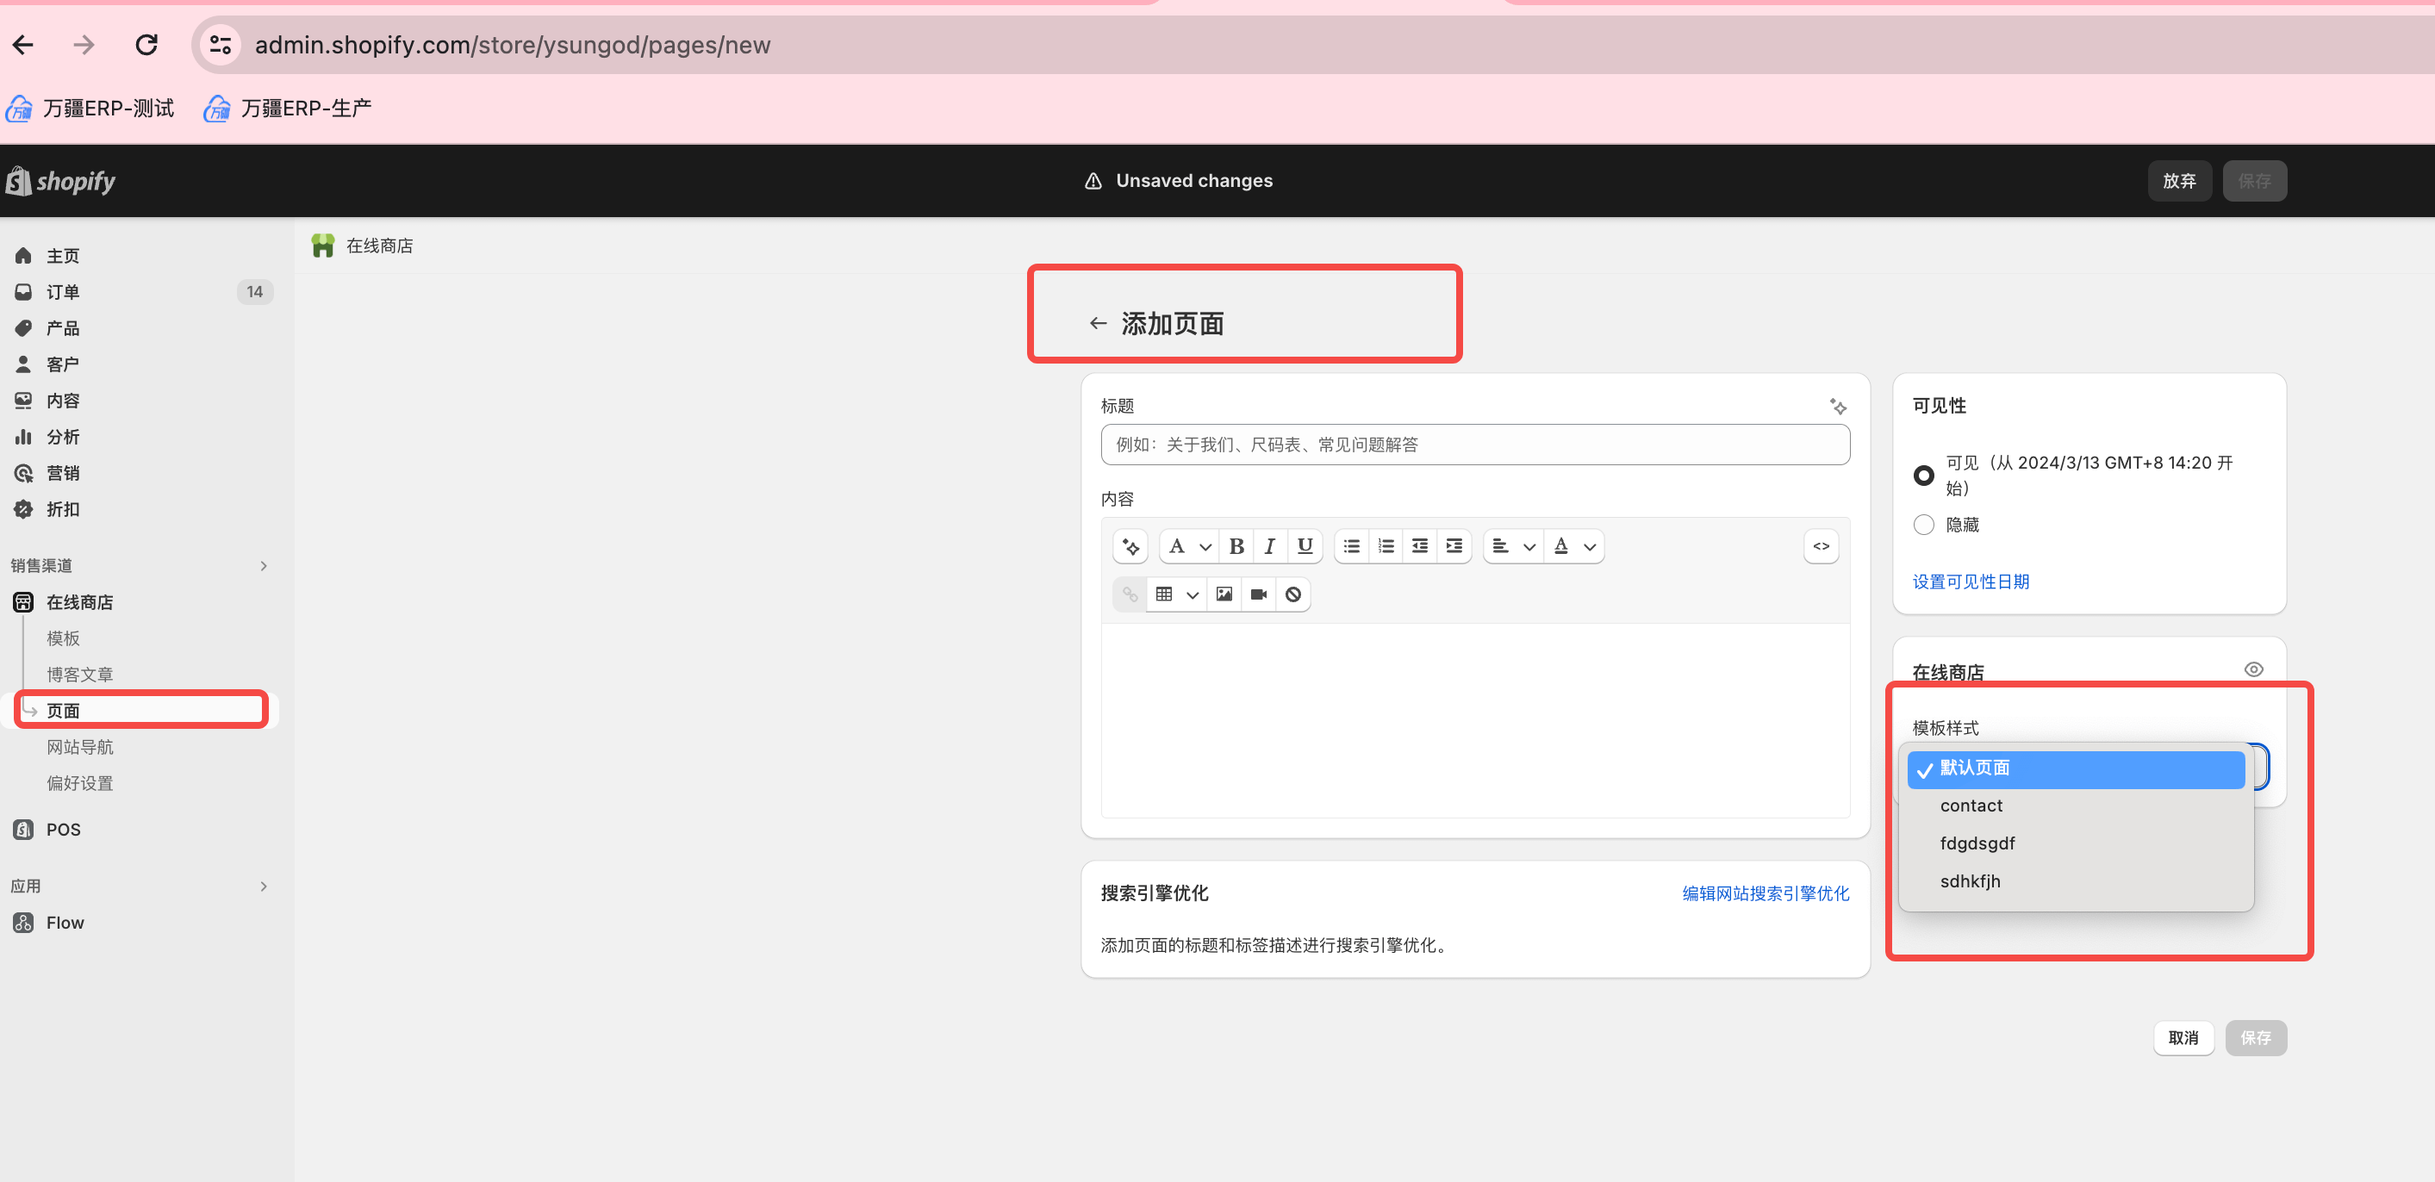Insert video using camera icon
Image resolution: width=2435 pixels, height=1182 pixels.
[x=1258, y=594]
